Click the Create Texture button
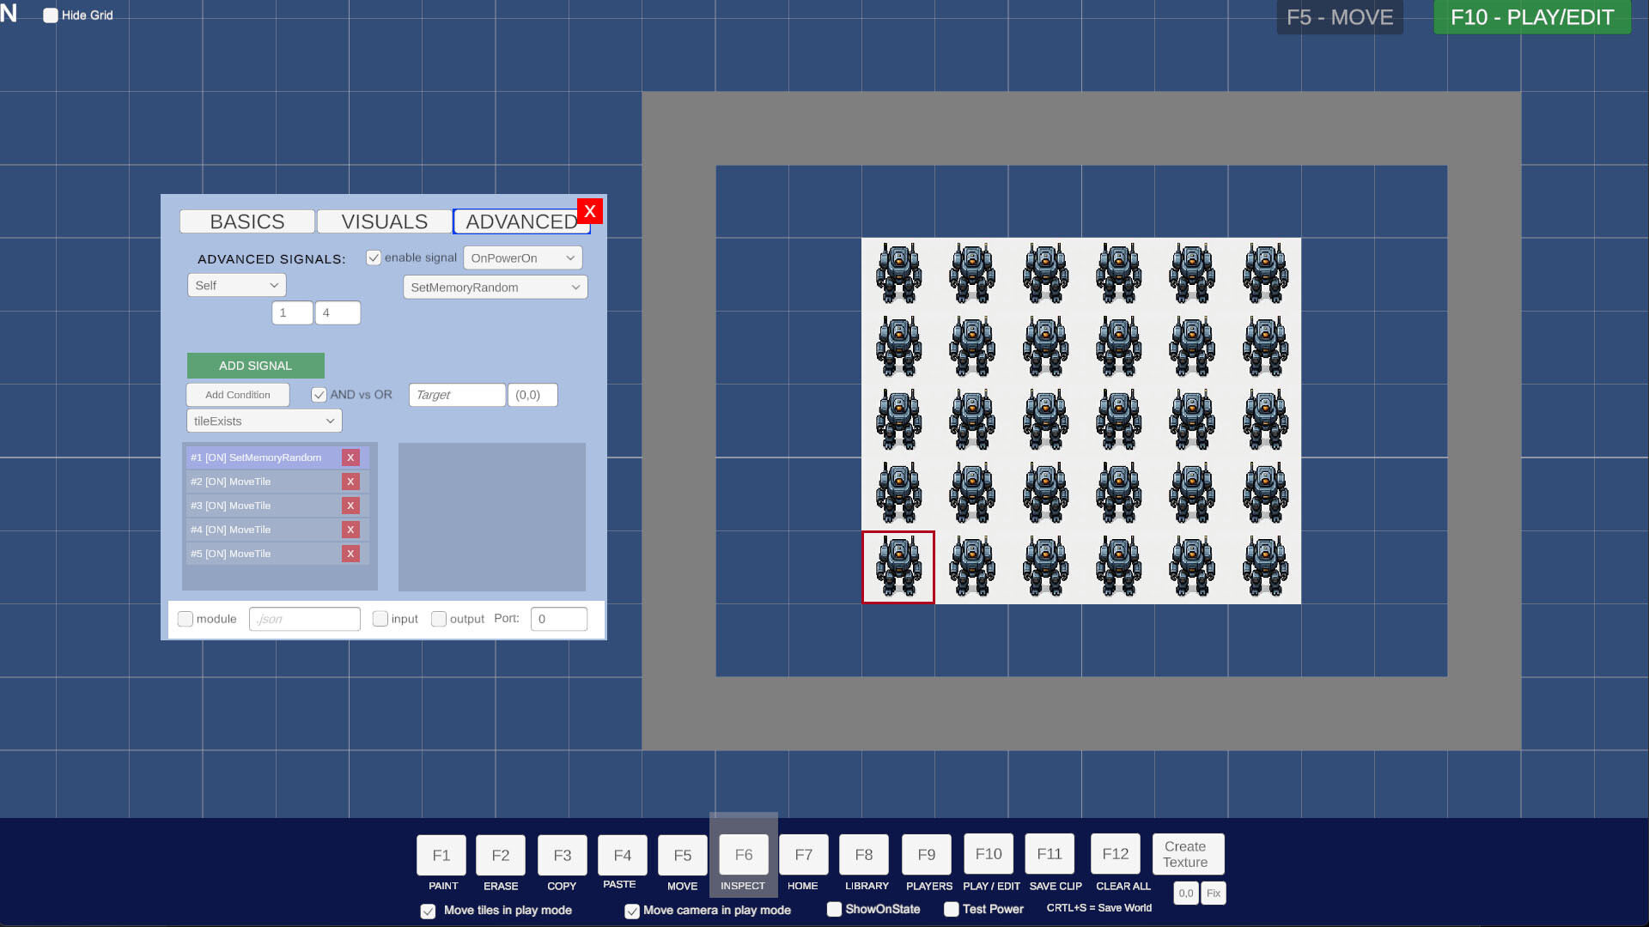 coord(1189,854)
